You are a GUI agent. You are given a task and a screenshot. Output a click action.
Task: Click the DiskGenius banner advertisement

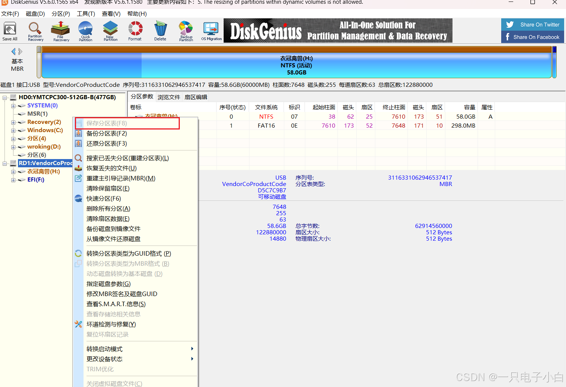[338, 31]
